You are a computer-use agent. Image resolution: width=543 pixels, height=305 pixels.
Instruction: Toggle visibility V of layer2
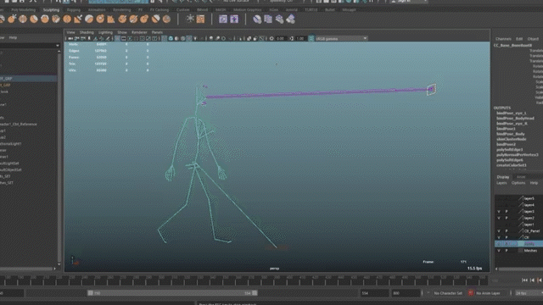point(499,218)
